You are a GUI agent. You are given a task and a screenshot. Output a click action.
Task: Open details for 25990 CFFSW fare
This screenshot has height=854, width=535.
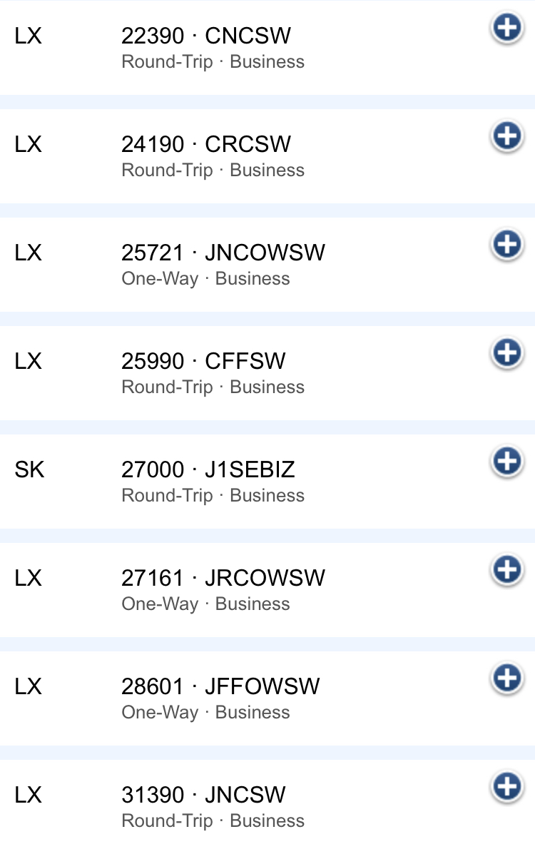tap(507, 352)
